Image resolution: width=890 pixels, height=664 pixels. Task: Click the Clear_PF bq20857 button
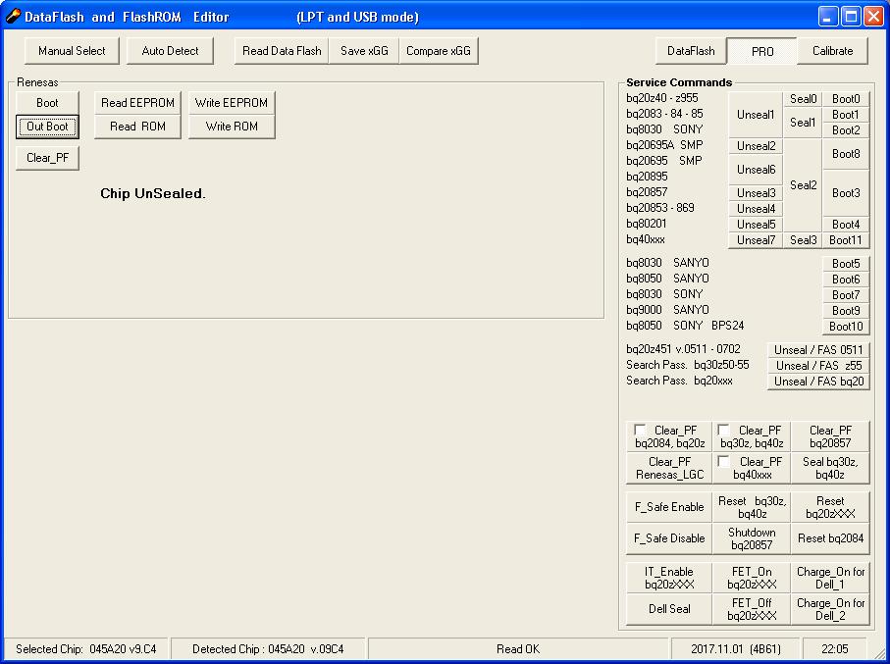[x=830, y=436]
